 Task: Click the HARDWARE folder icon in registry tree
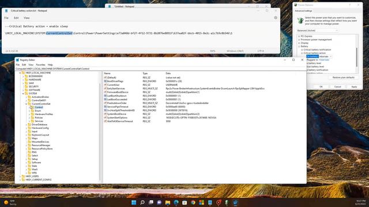tap(26, 79)
